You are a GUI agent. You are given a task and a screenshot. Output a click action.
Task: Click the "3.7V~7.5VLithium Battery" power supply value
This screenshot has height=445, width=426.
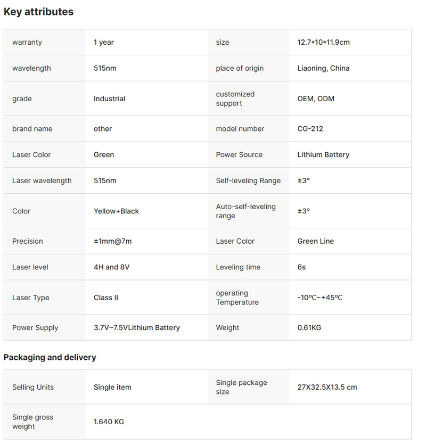pos(137,328)
